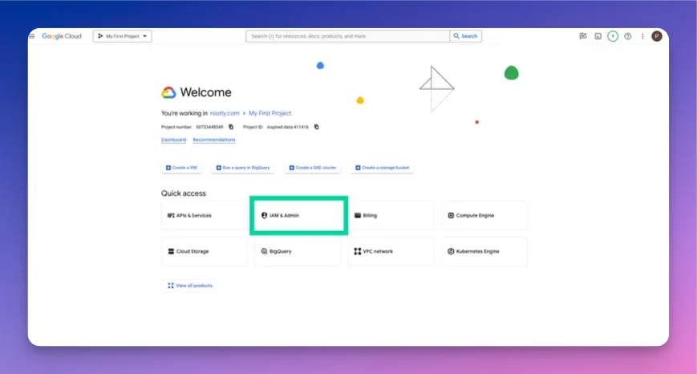Click Create a storage bucket
Screen dimensions: 697x374
(383, 168)
